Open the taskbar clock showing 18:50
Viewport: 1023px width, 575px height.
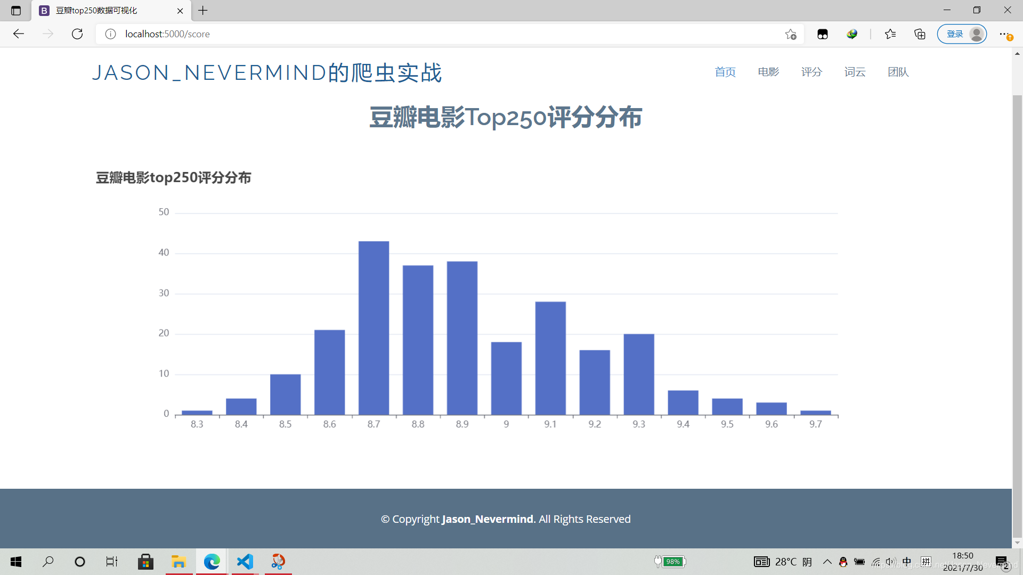(963, 562)
